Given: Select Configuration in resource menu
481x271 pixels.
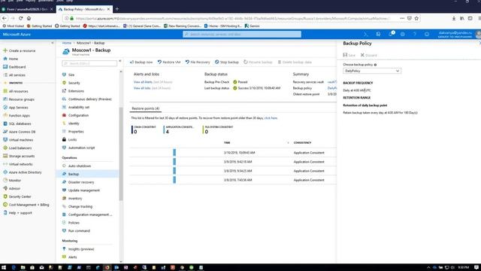Looking at the screenshot, I should [x=75, y=115].
